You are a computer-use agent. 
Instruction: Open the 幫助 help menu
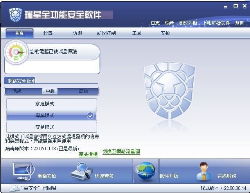[x=240, y=23]
